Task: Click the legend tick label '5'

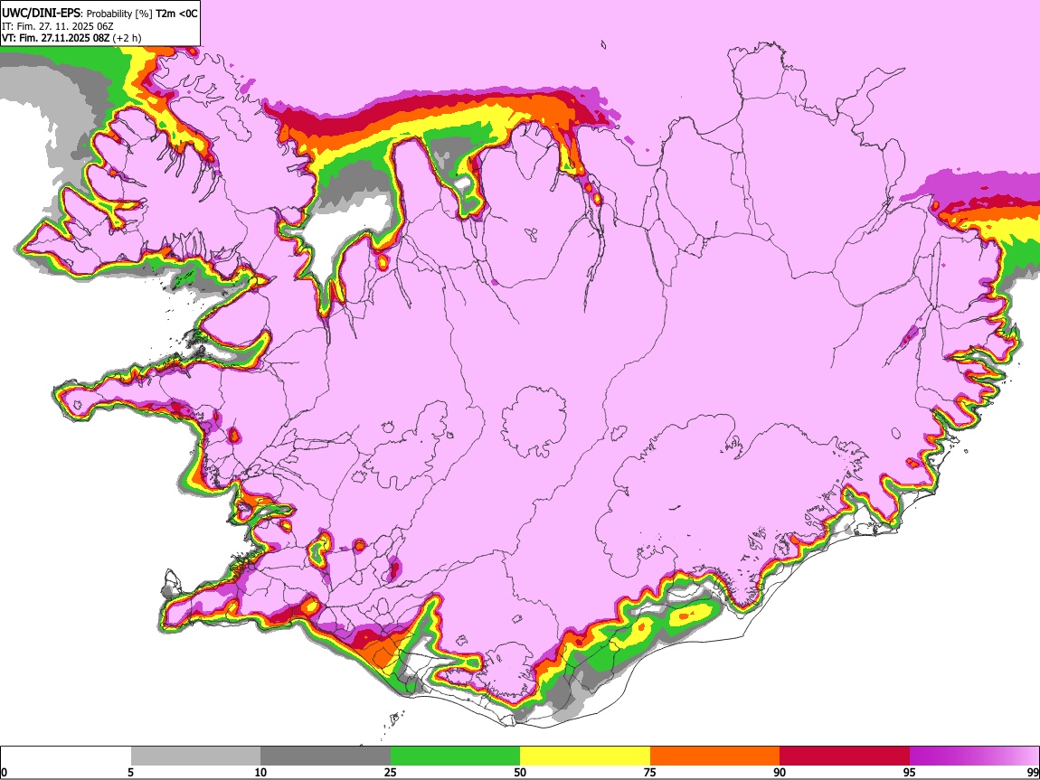Action: tap(131, 772)
